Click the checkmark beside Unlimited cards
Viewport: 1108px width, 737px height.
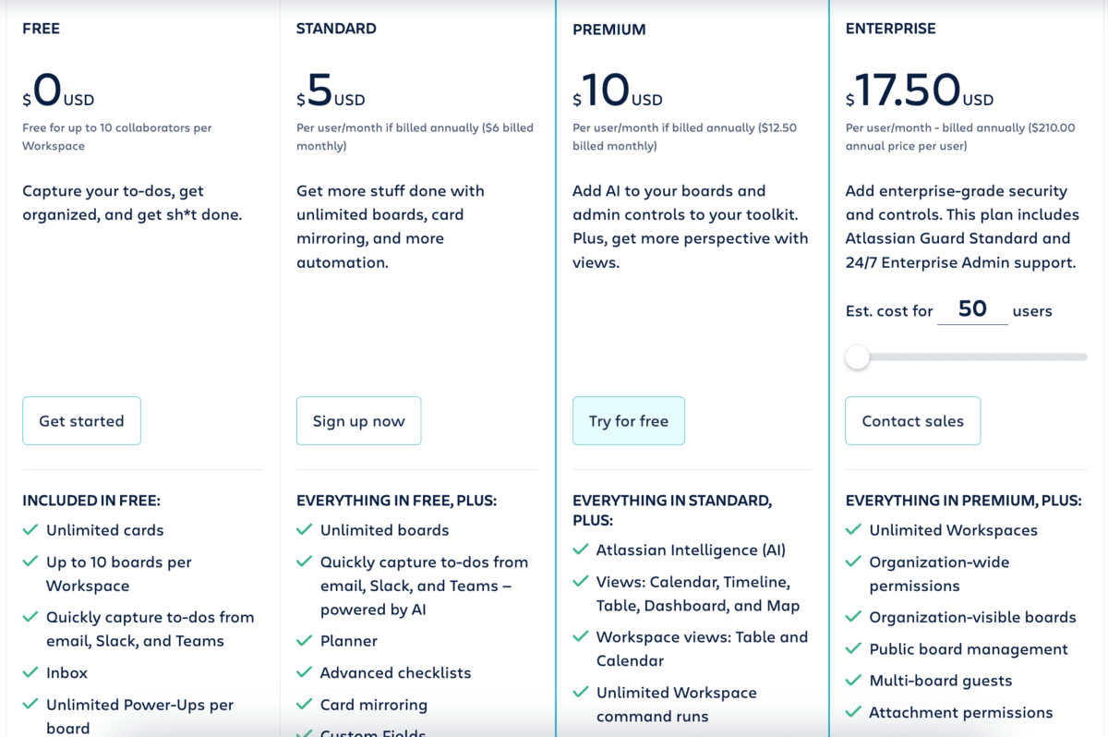(x=30, y=530)
